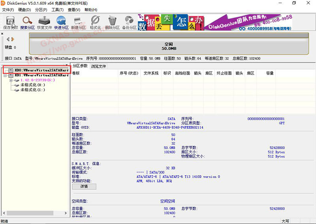Switch to the 浏览文件 tab

click(x=98, y=66)
